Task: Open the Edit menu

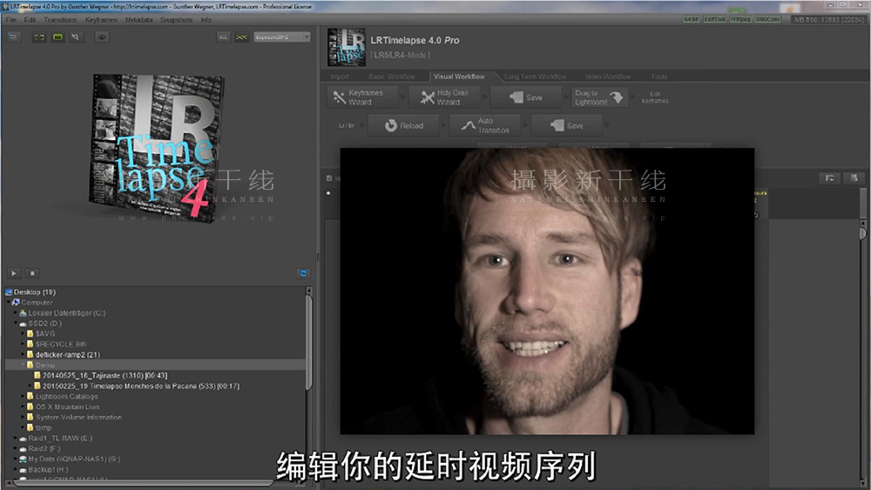Action: click(x=30, y=19)
